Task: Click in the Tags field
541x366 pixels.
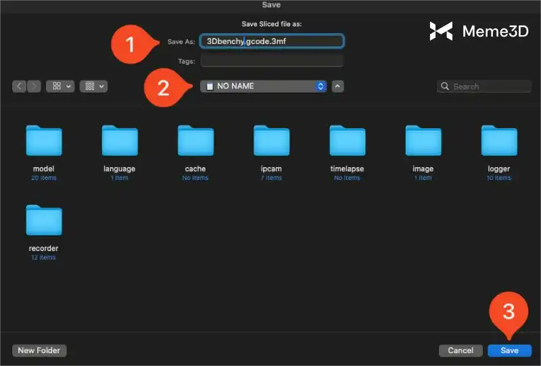Action: 272,61
